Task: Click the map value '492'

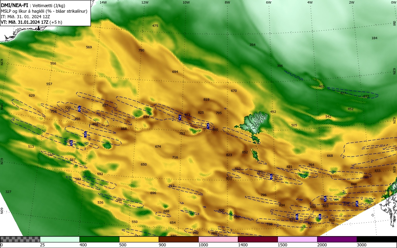Action: tap(273, 112)
